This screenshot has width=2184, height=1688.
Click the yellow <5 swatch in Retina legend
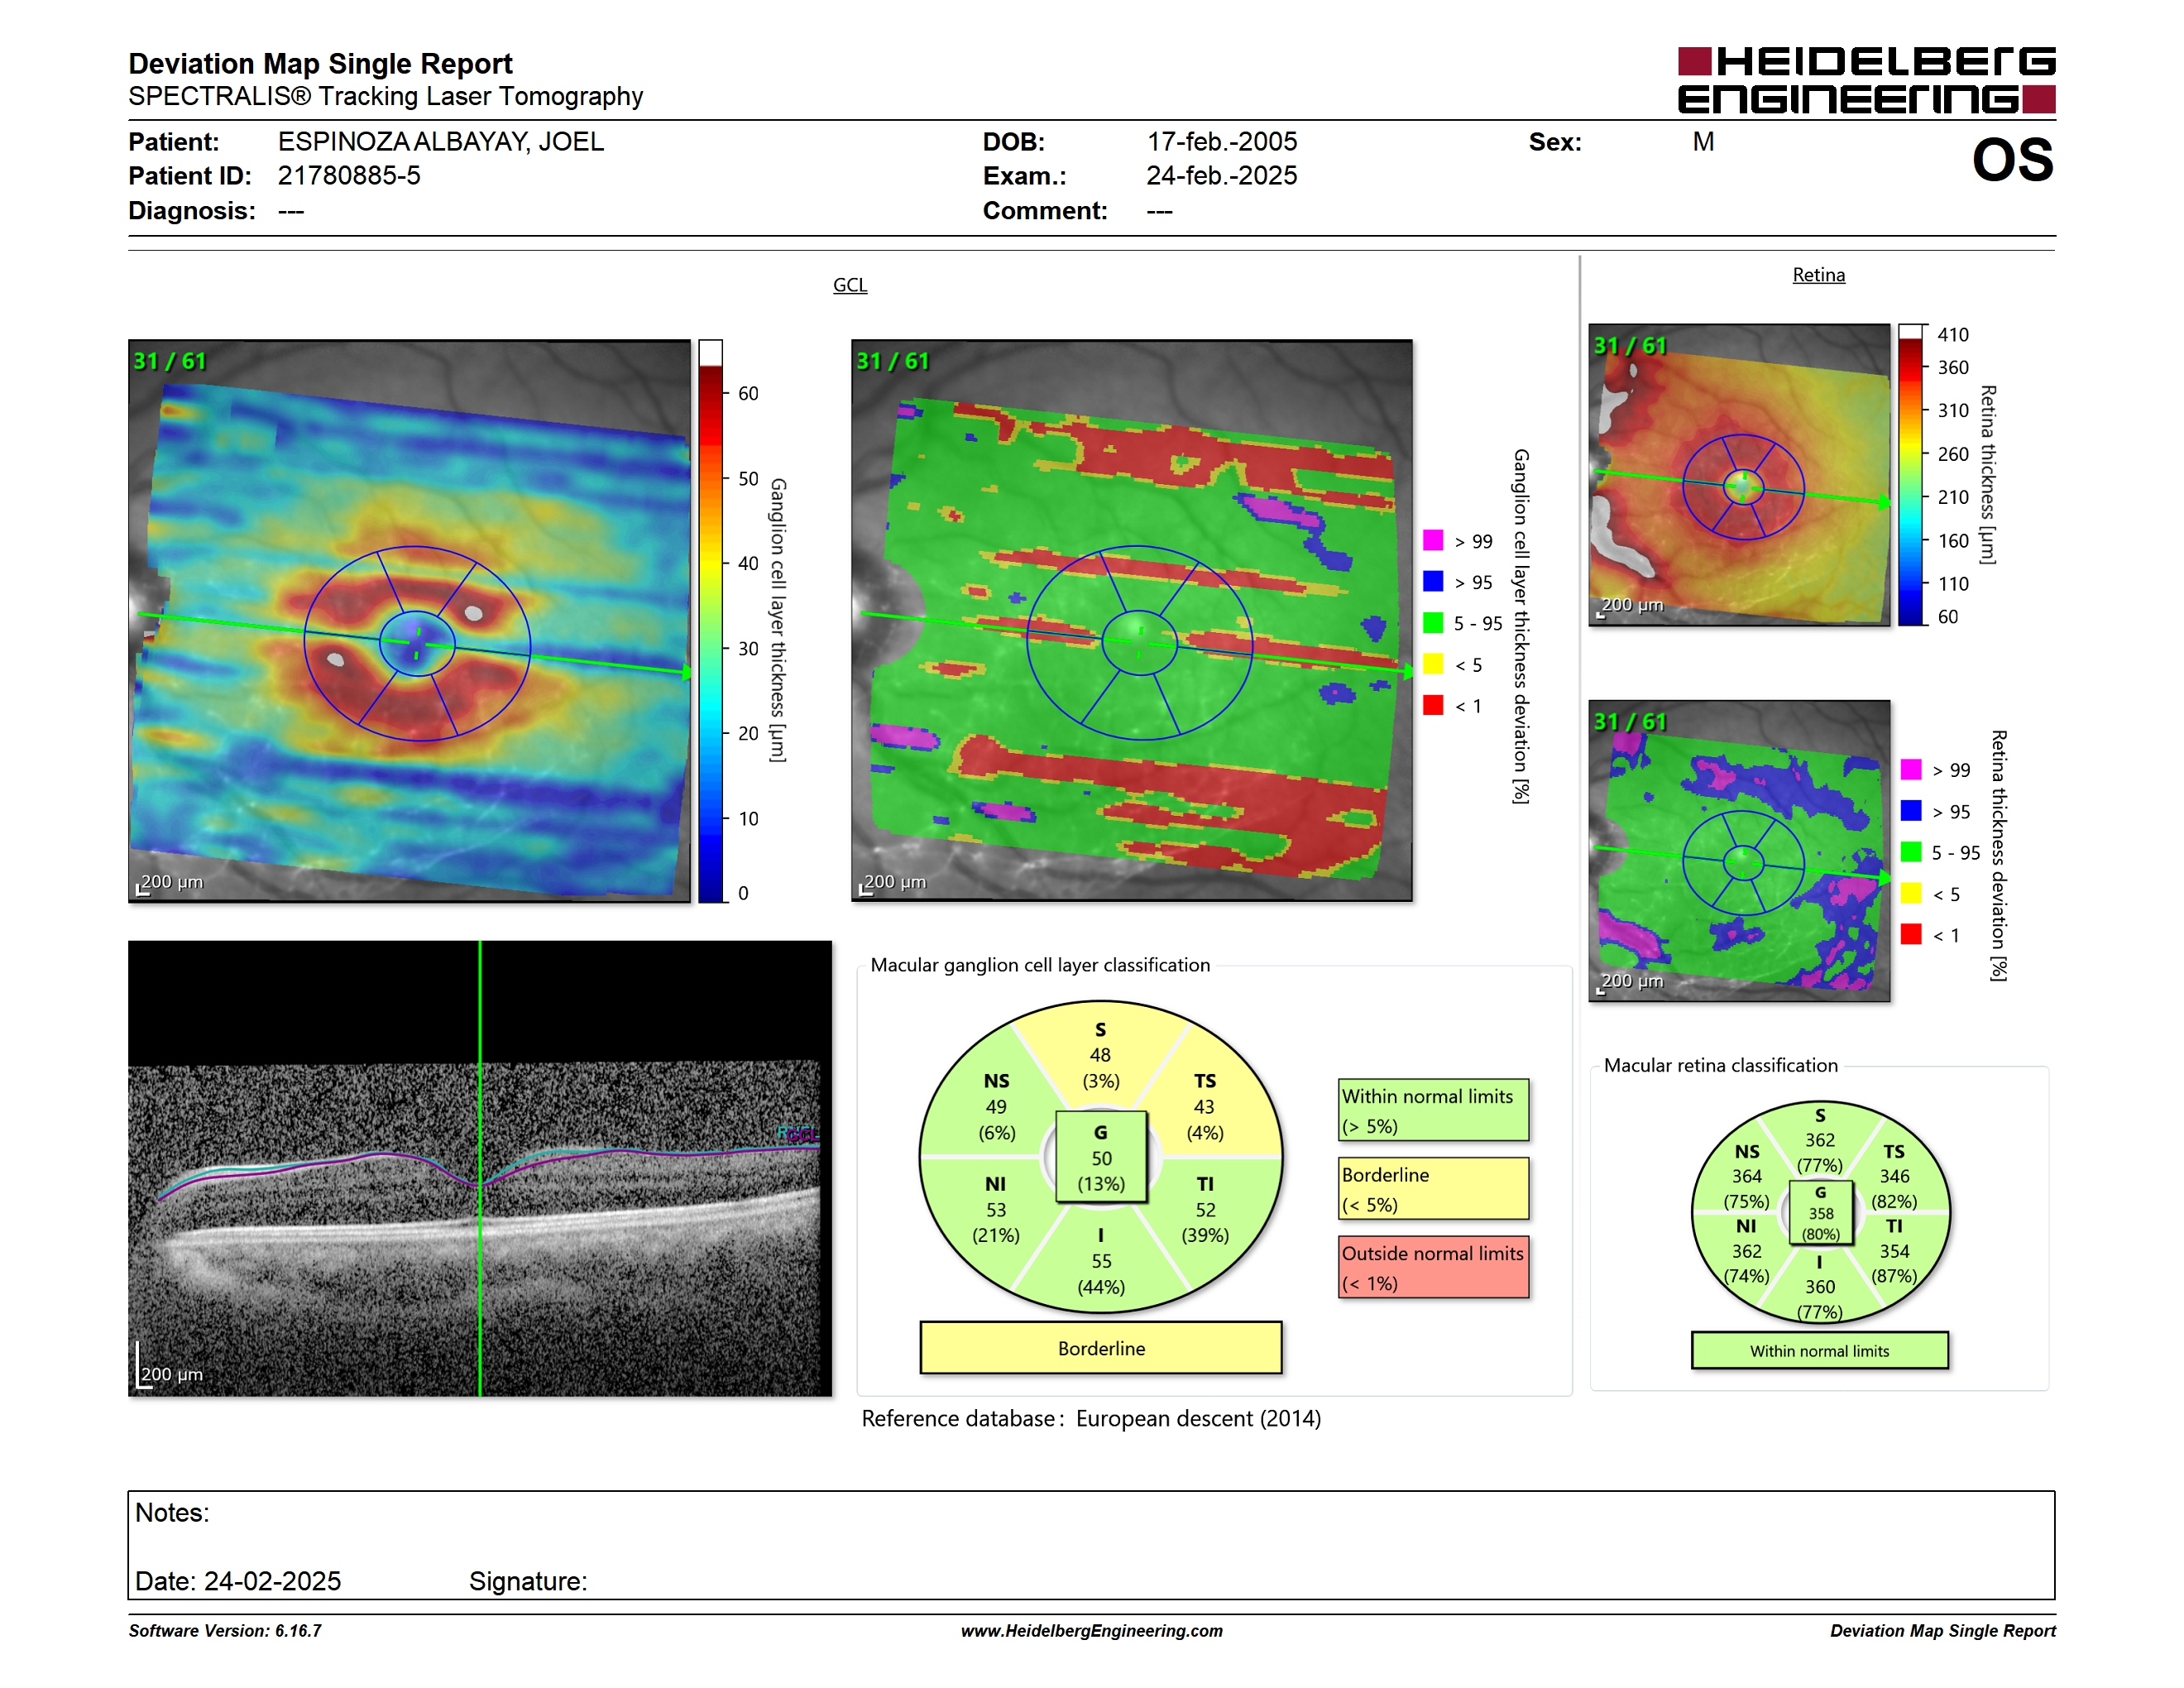[x=1911, y=893]
